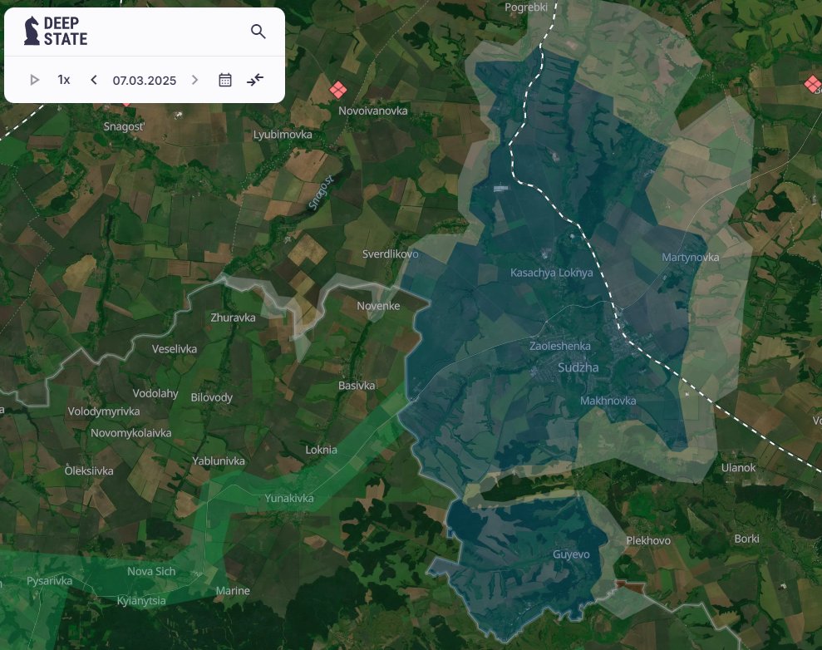Click the Makhnovka label
The width and height of the screenshot is (822, 650).
(608, 401)
